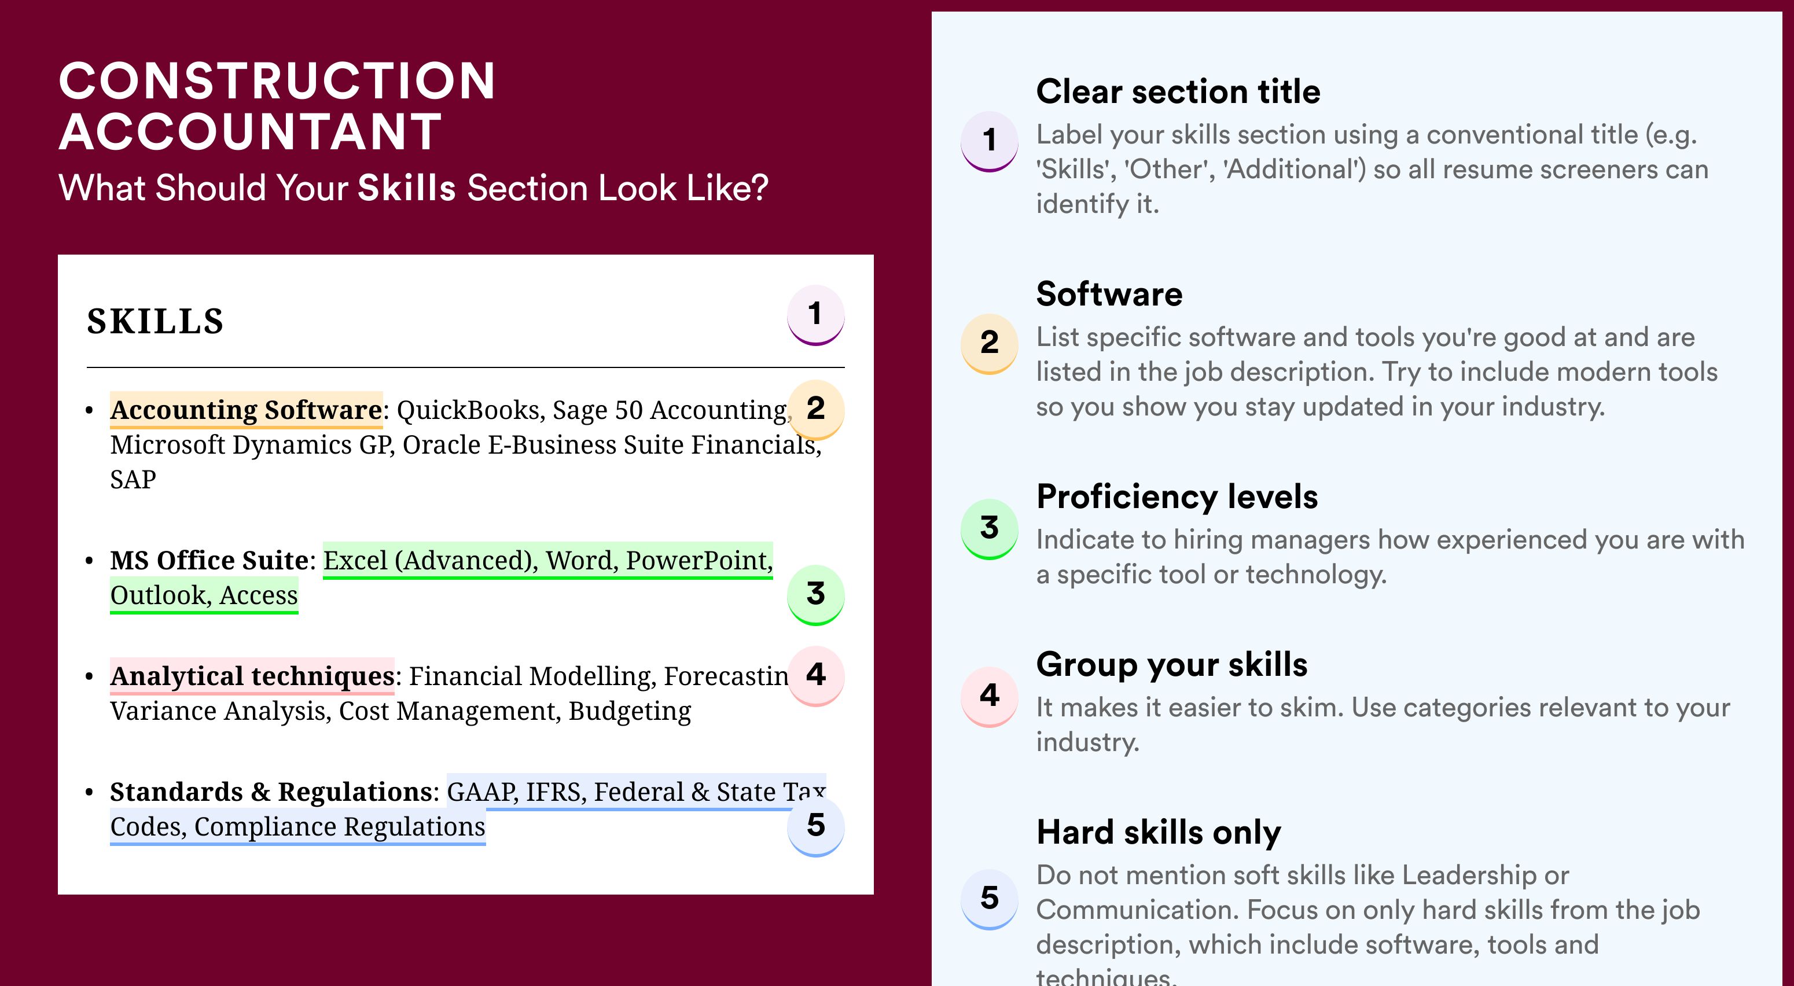Click the green number 3 badge in resume
This screenshot has height=986, width=1794.
[x=815, y=595]
